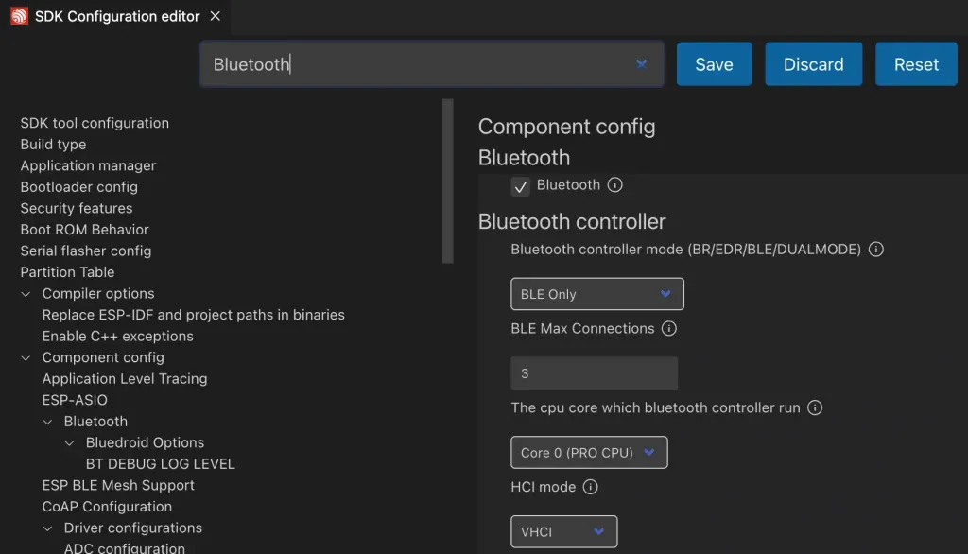Viewport: 968px width, 554px height.
Task: Uncheck the Bluetooth enable checkbox
Action: coord(520,186)
